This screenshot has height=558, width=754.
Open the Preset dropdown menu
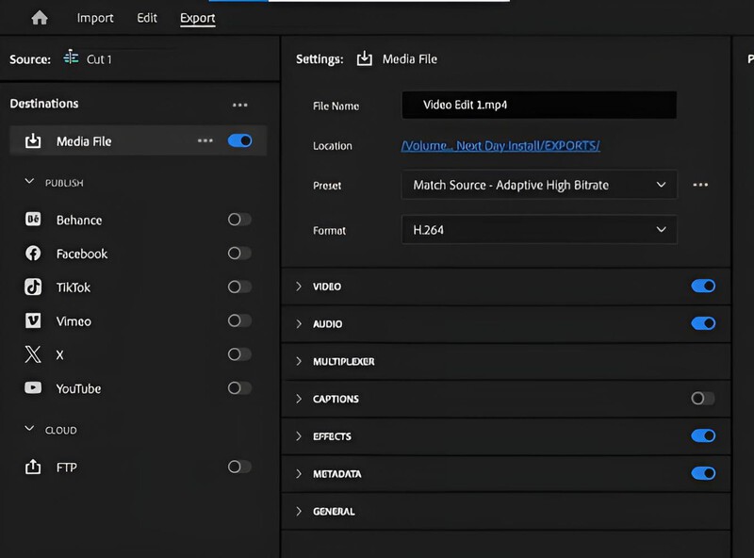[x=538, y=185]
